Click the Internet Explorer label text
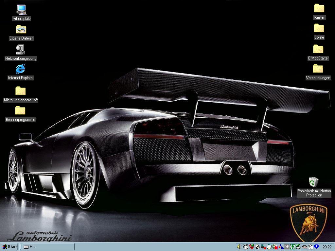 pyautogui.click(x=21, y=78)
